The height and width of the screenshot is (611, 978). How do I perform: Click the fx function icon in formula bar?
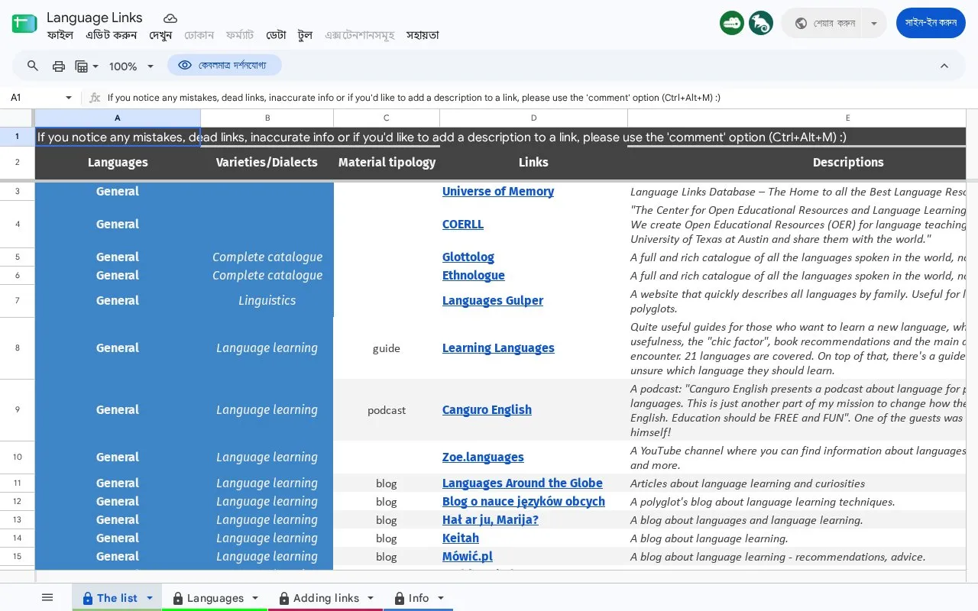(95, 98)
